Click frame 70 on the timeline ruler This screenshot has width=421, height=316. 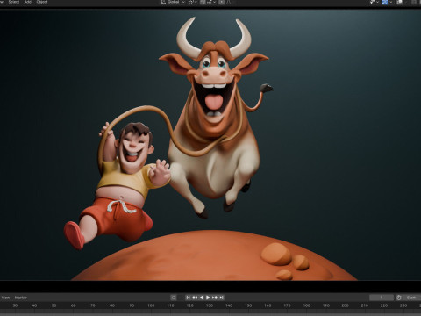[x=93, y=305]
